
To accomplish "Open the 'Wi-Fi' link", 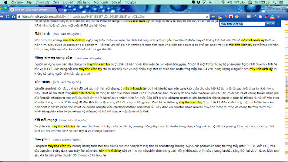I will pyautogui.click(x=91, y=131).
